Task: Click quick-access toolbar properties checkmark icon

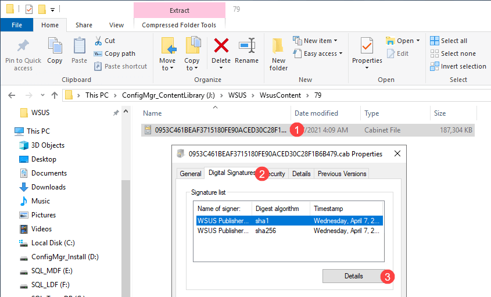Action: pyautogui.click(x=29, y=9)
